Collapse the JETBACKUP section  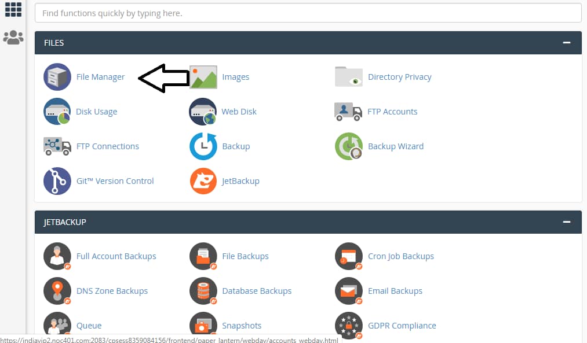tap(566, 222)
